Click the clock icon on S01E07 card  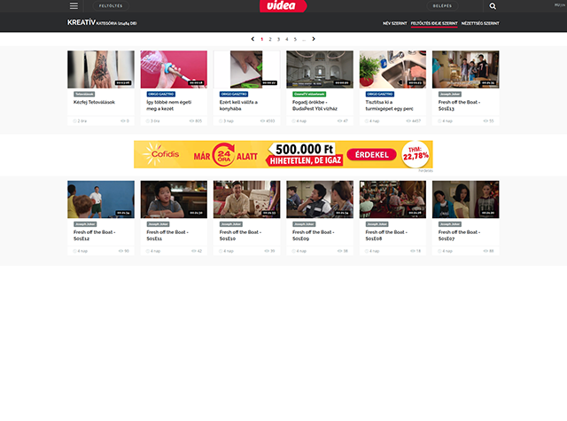(439, 251)
